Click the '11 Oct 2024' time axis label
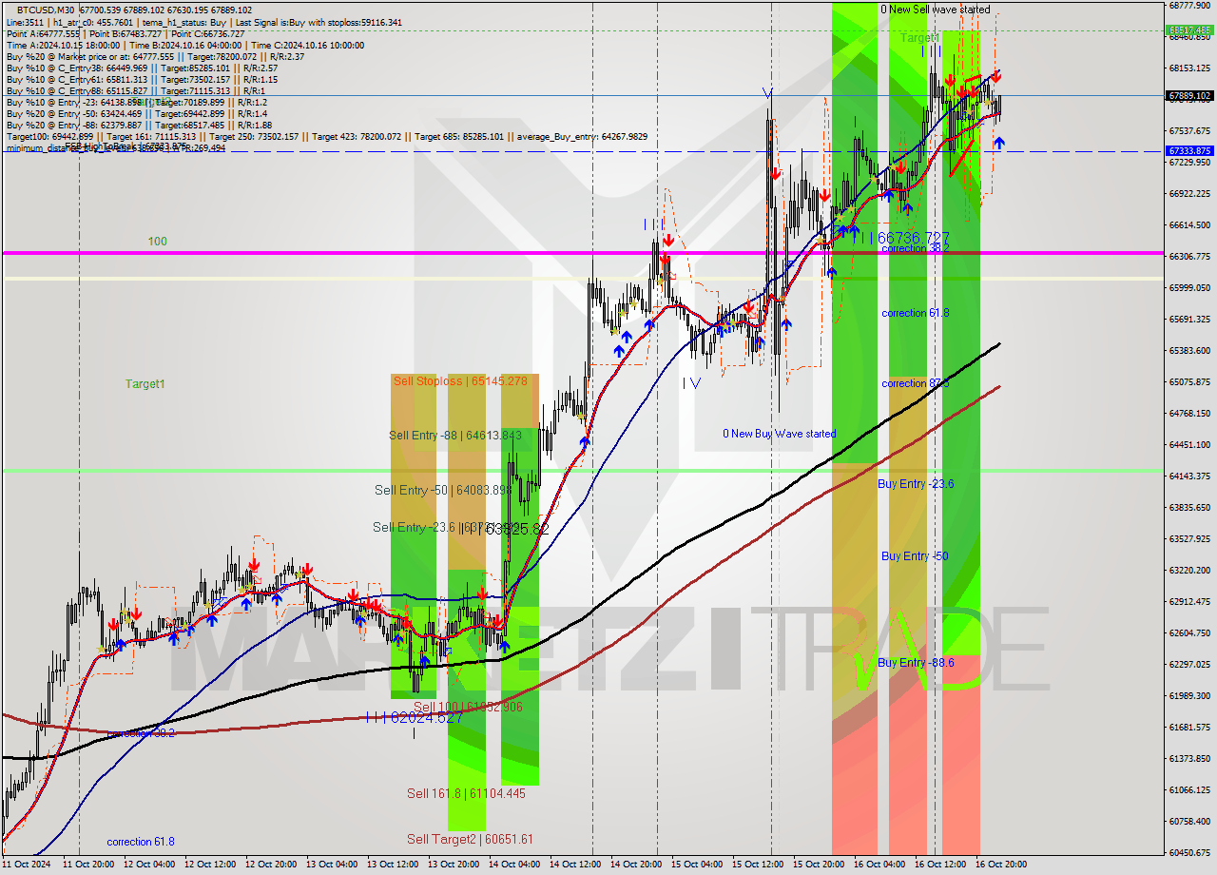This screenshot has height=875, width=1217. [27, 865]
